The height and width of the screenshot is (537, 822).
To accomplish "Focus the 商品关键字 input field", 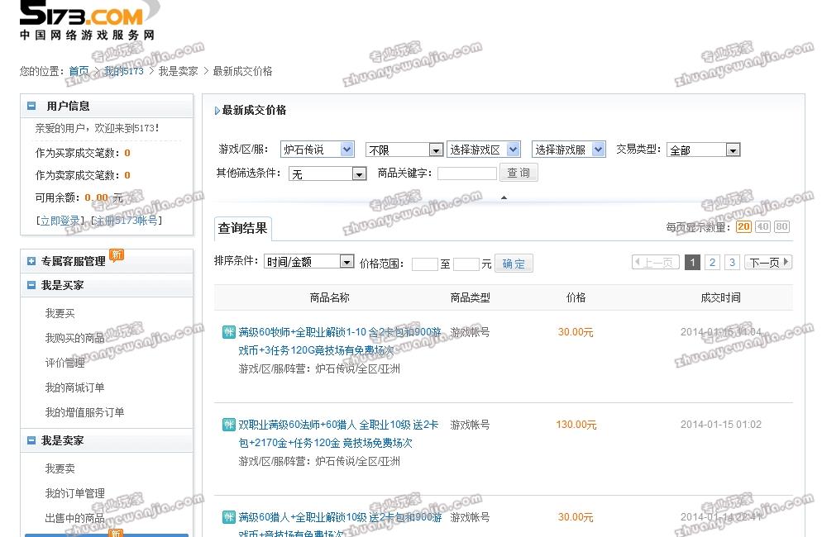I will pyautogui.click(x=467, y=173).
